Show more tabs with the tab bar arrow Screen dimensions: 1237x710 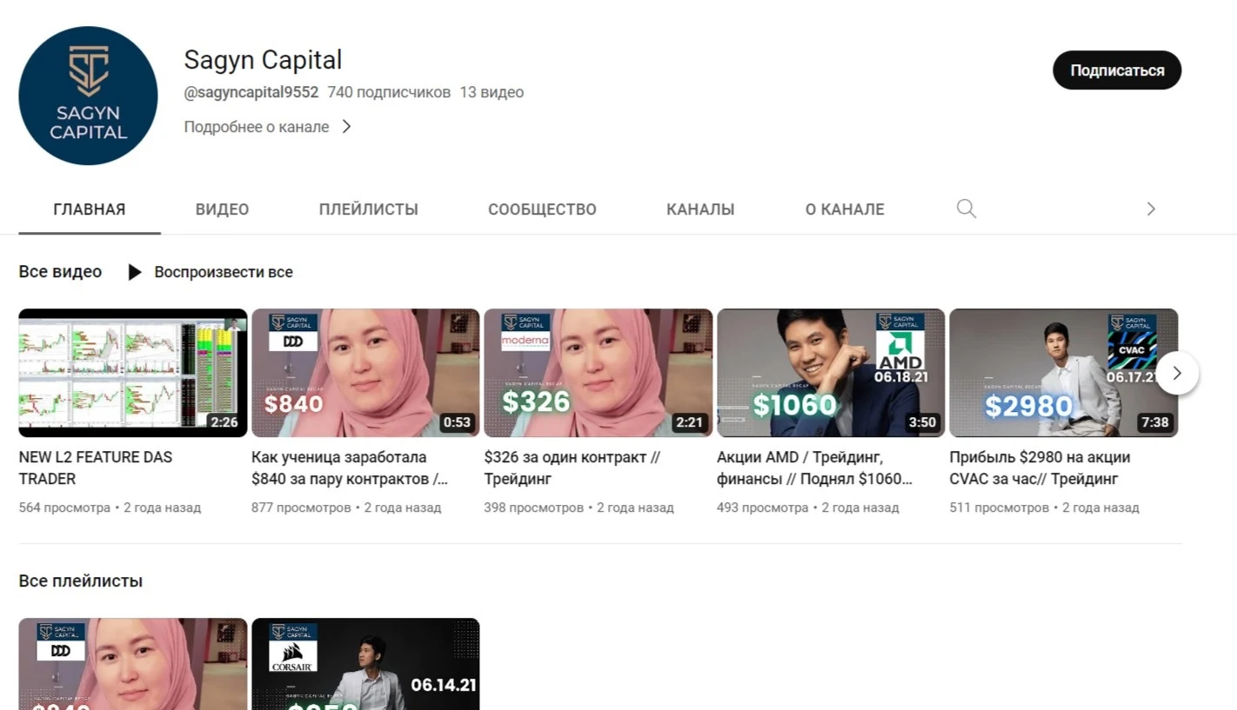pyautogui.click(x=1151, y=209)
